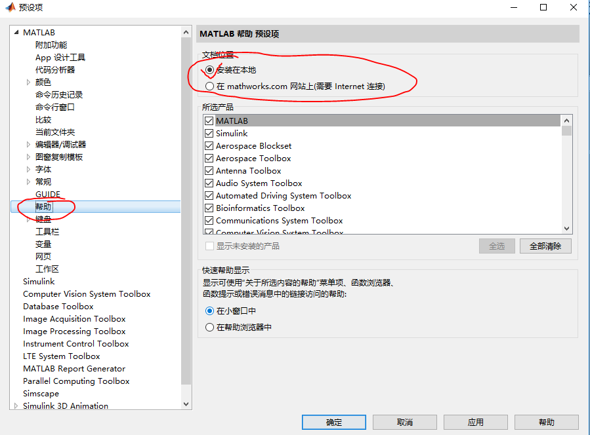Image resolution: width=590 pixels, height=435 pixels.
Task: Toggle the Antenna Toolbox checkbox
Action: tap(209, 171)
